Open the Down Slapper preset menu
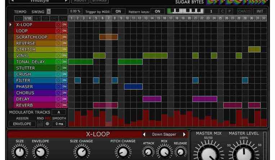Screen dimensions: 275x160 pyautogui.click(x=164, y=134)
